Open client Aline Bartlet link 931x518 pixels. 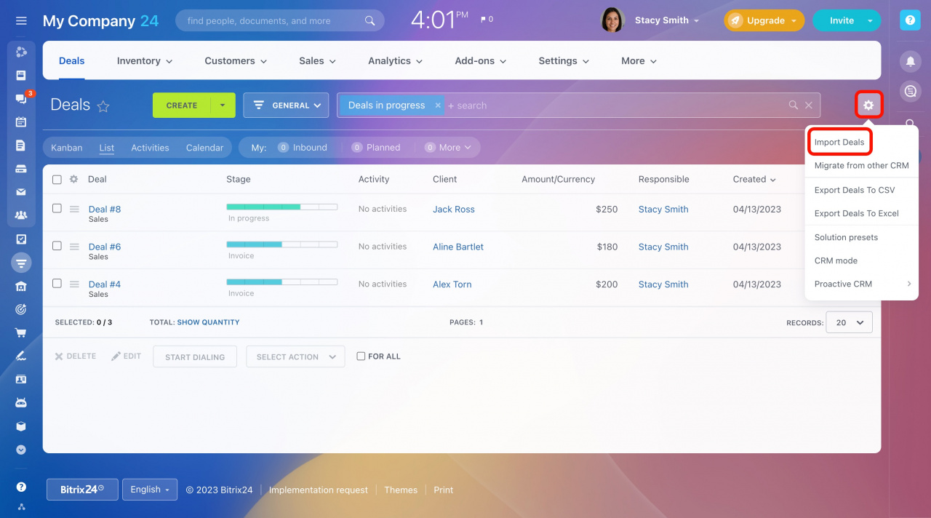point(458,247)
